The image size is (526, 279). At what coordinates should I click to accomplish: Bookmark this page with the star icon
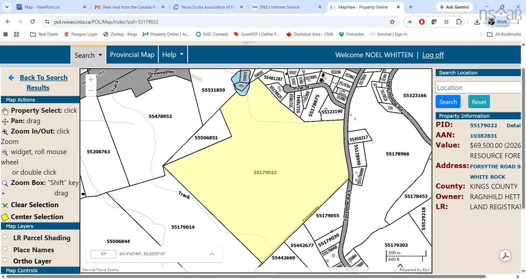click(x=392, y=21)
